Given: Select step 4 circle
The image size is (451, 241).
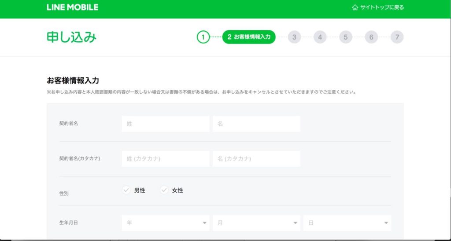Looking at the screenshot, I should pos(320,37).
